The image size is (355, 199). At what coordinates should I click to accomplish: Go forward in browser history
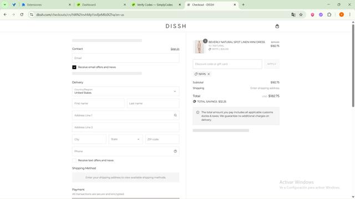click(x=13, y=15)
